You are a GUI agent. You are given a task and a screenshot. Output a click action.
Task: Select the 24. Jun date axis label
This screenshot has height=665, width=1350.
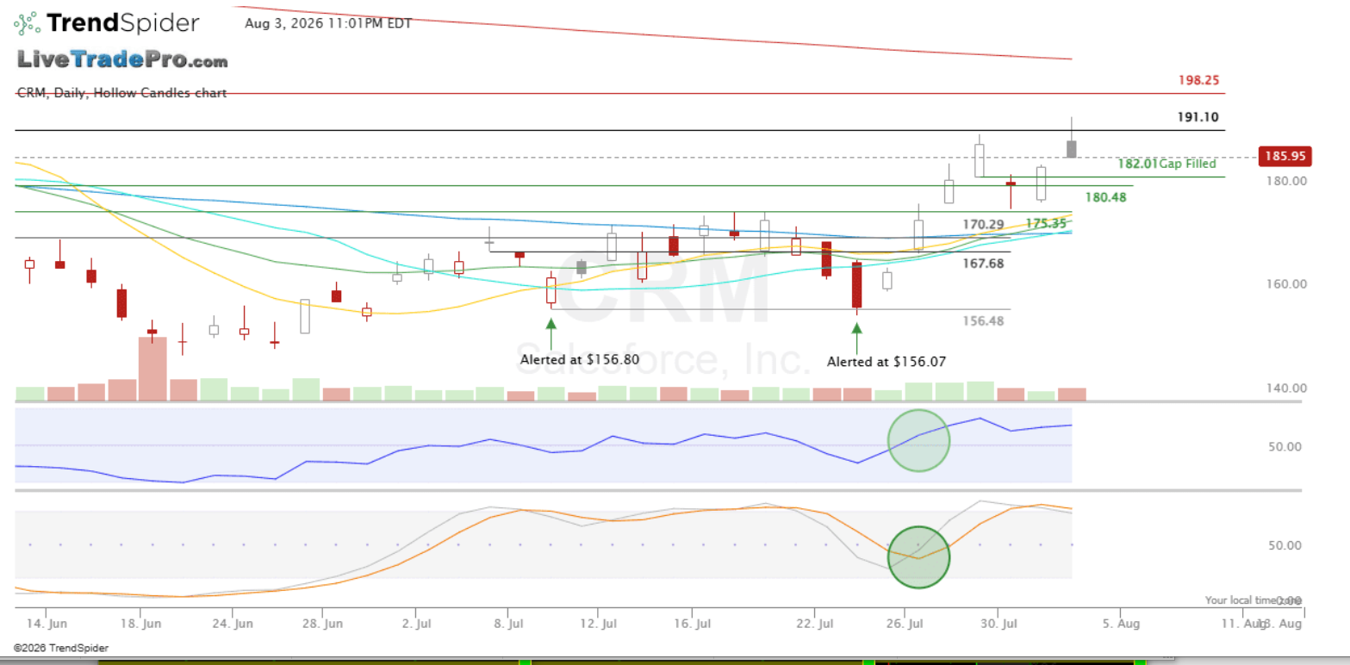click(234, 623)
